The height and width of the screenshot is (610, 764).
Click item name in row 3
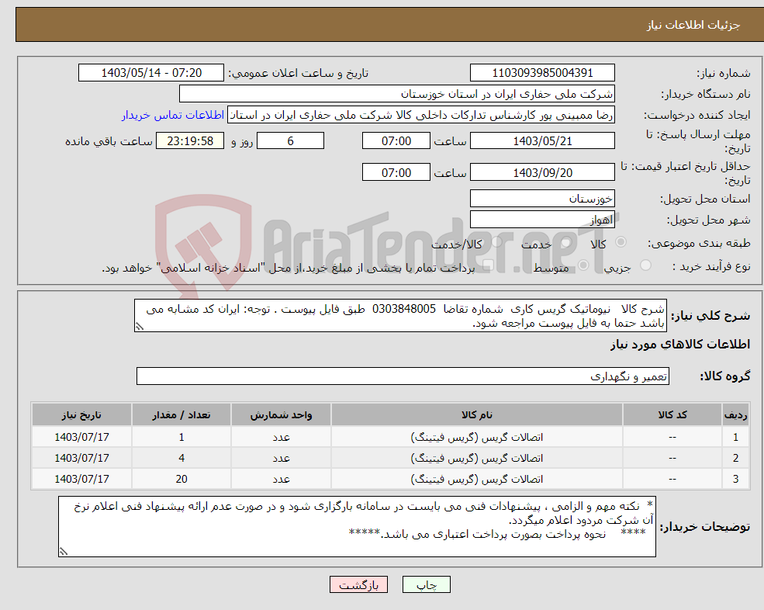(477, 480)
